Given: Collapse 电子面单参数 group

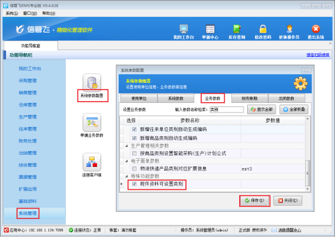Looking at the screenshot, I should tap(127, 161).
